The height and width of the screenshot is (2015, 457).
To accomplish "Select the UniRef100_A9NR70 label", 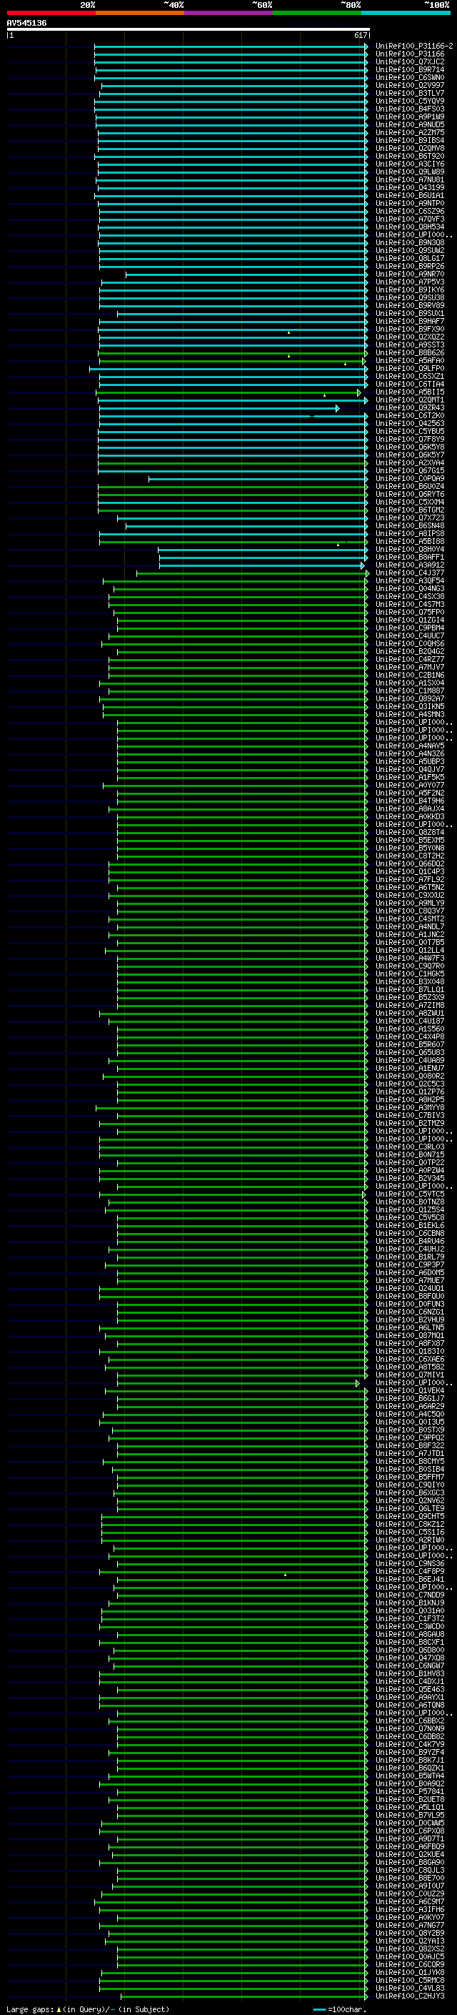I will coord(410,274).
